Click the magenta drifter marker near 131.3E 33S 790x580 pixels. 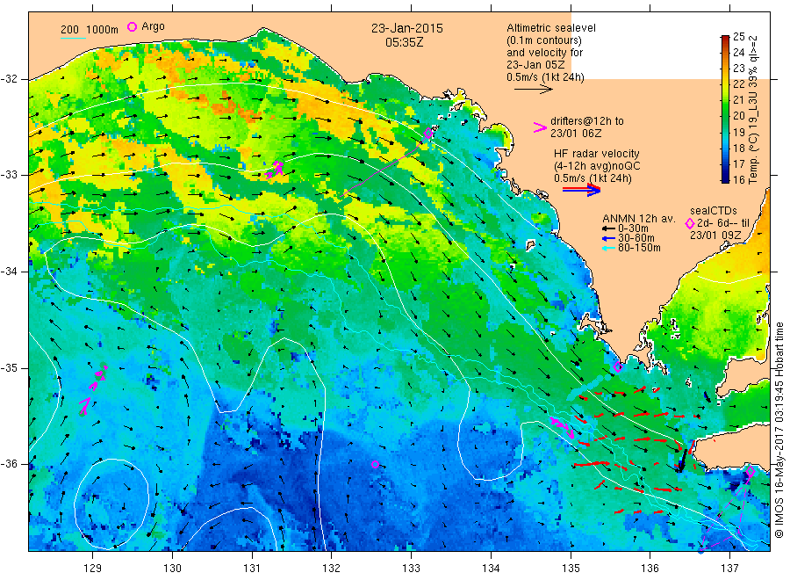(x=276, y=169)
